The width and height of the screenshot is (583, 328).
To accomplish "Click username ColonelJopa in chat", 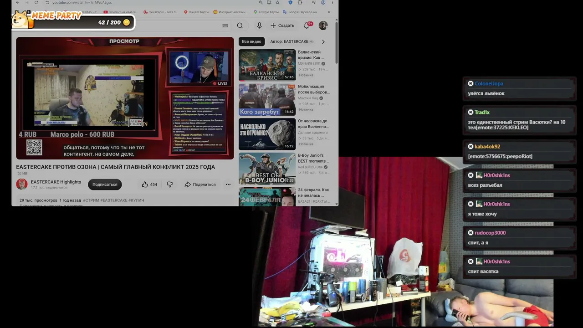I will [489, 83].
